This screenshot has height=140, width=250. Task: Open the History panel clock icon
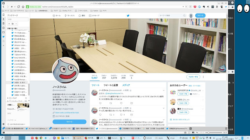[x=4, y=28]
